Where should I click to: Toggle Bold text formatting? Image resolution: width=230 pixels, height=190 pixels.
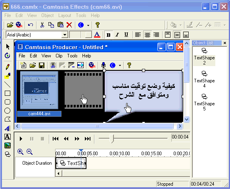pyautogui.click(x=109, y=35)
